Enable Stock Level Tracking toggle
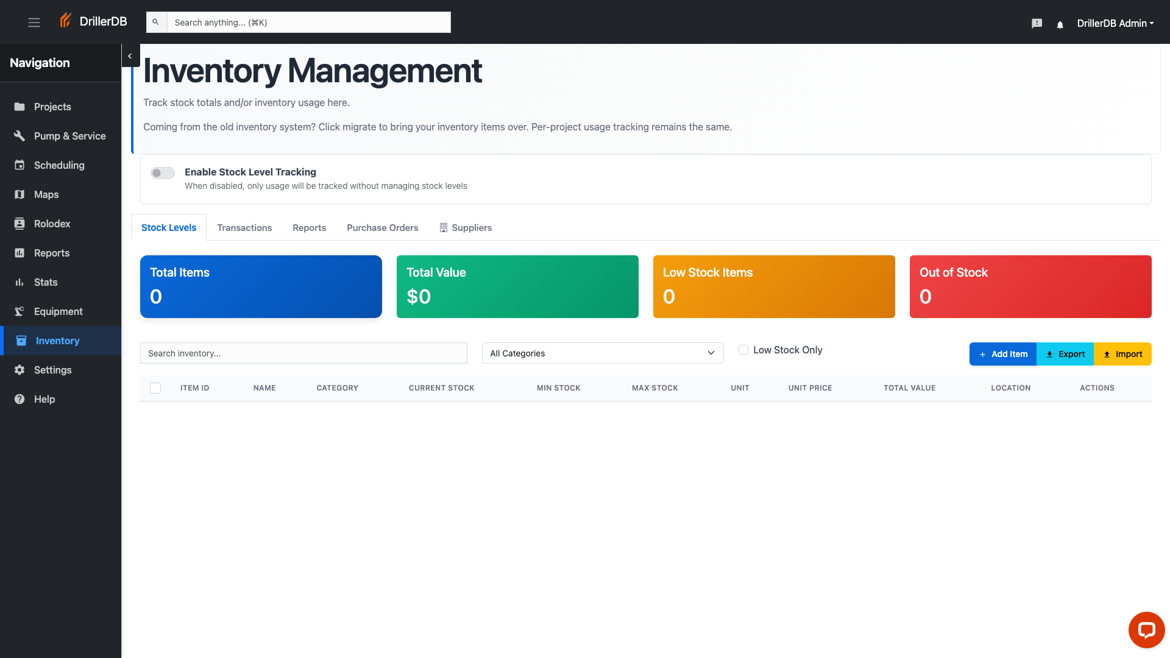This screenshot has height=658, width=1170. [163, 173]
